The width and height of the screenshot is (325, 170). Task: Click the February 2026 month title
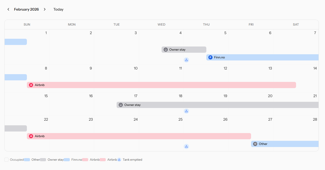click(26, 9)
